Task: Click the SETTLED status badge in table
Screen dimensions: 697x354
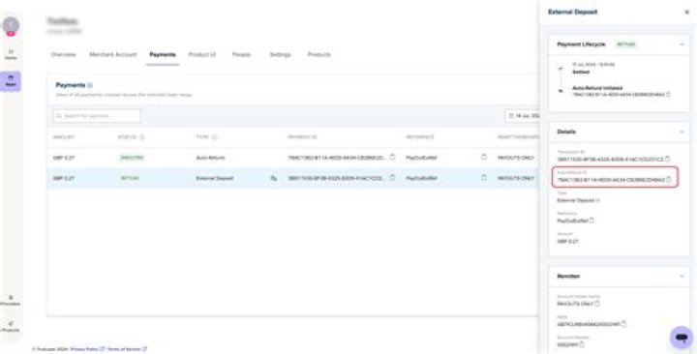Action: 130,178
